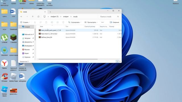Click the forward arrow navigation button
182x102 pixels.
tap(27, 16)
